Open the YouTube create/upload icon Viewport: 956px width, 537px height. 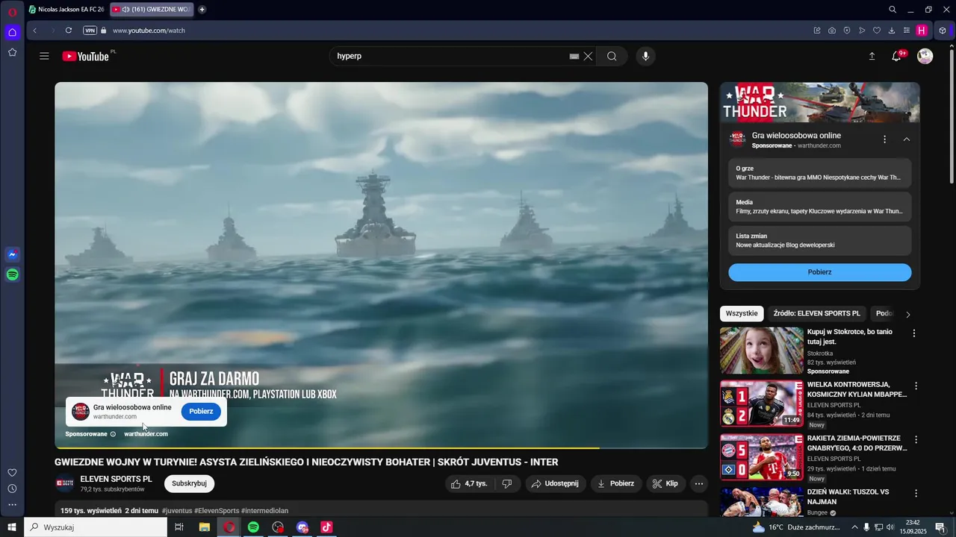click(872, 56)
